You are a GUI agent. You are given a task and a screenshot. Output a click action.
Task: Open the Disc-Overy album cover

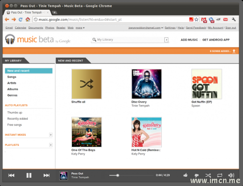(147, 84)
